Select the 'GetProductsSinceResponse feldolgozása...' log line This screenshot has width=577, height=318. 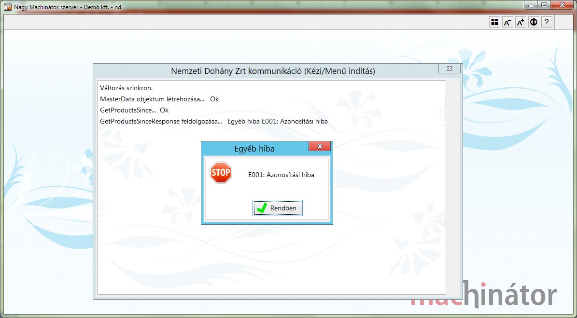pos(214,121)
